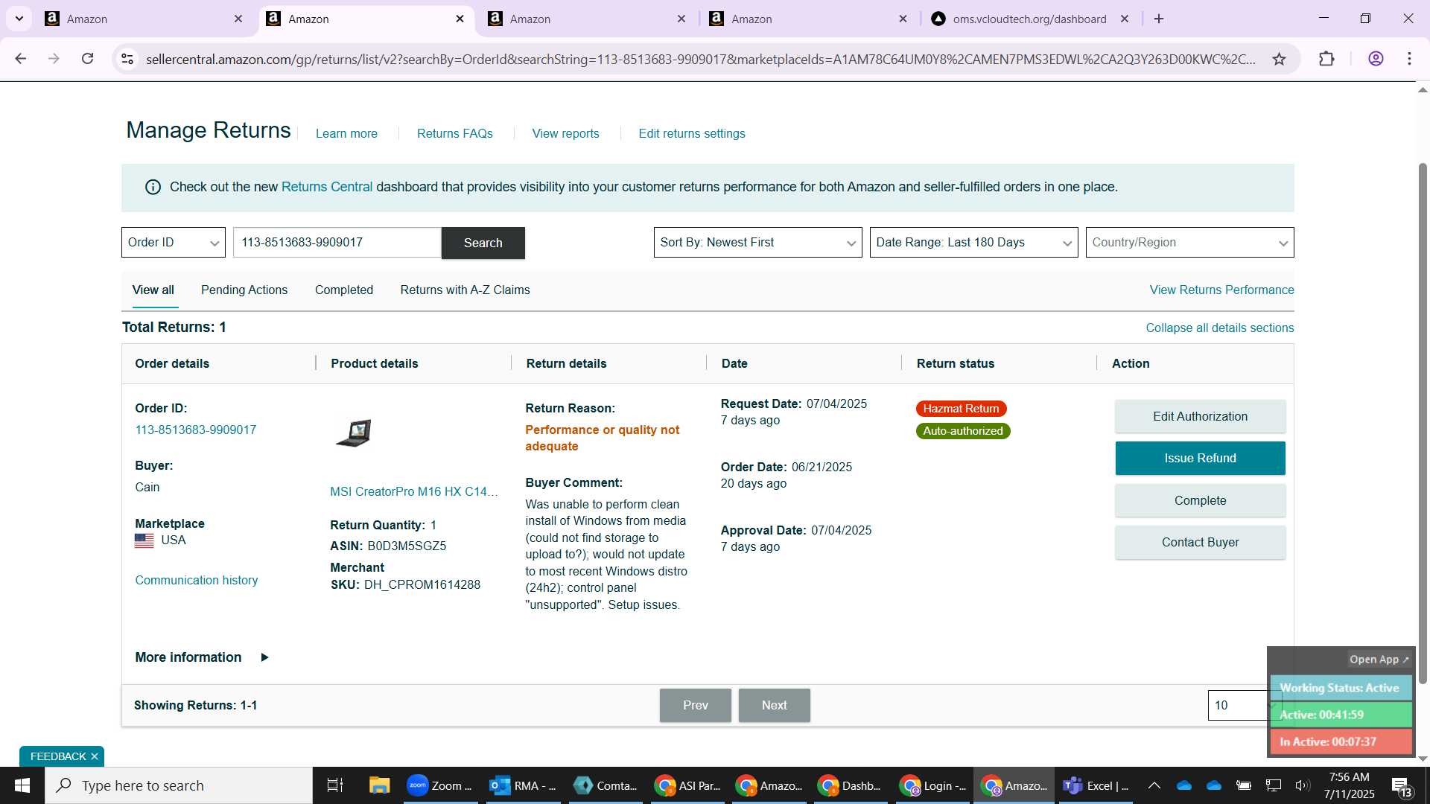Open Microsoft Teams Excel item in taskbar
This screenshot has width=1430, height=804.
pos(1096,785)
